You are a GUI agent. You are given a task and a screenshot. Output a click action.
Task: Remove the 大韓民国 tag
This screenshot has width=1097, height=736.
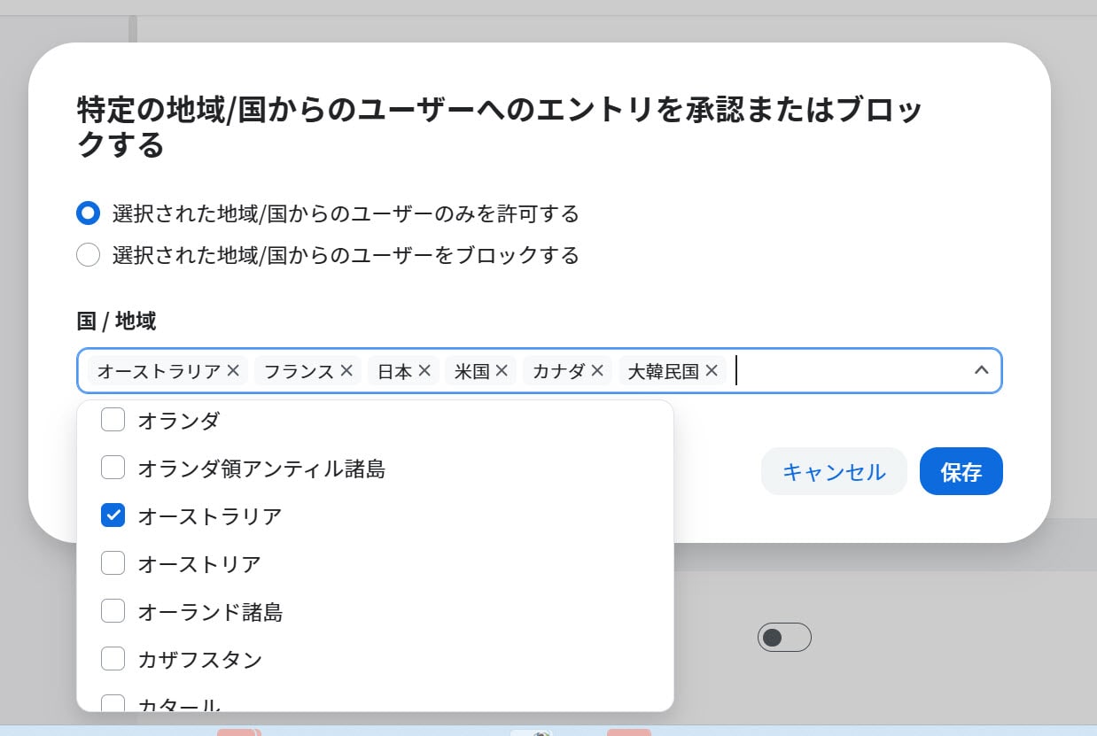[x=712, y=371]
